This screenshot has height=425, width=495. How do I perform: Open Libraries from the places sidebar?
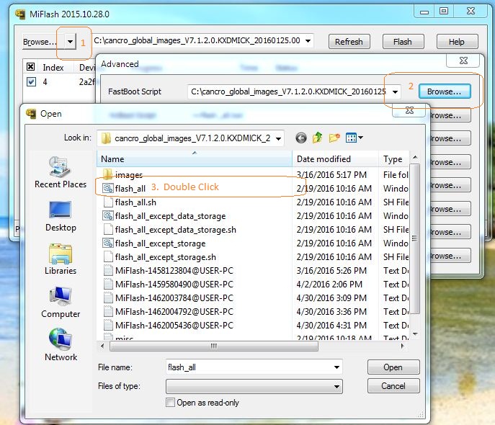[x=61, y=259]
